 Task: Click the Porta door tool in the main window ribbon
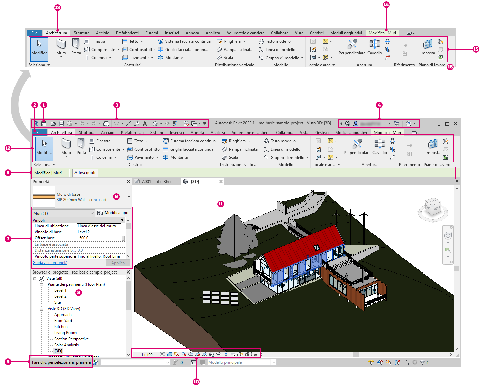[81, 146]
